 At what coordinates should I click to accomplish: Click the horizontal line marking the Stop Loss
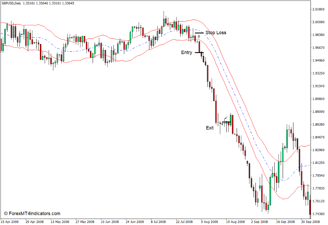199,33
